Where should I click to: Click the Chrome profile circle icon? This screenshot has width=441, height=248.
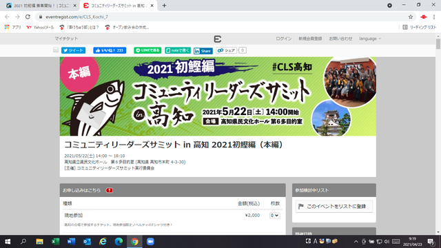(x=389, y=6)
